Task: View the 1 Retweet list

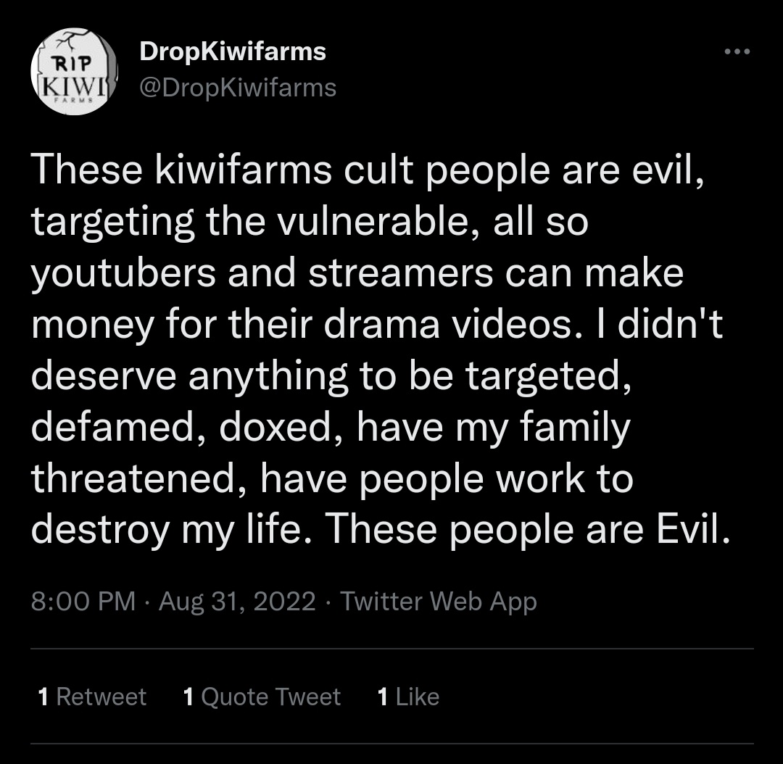Action: [92, 696]
